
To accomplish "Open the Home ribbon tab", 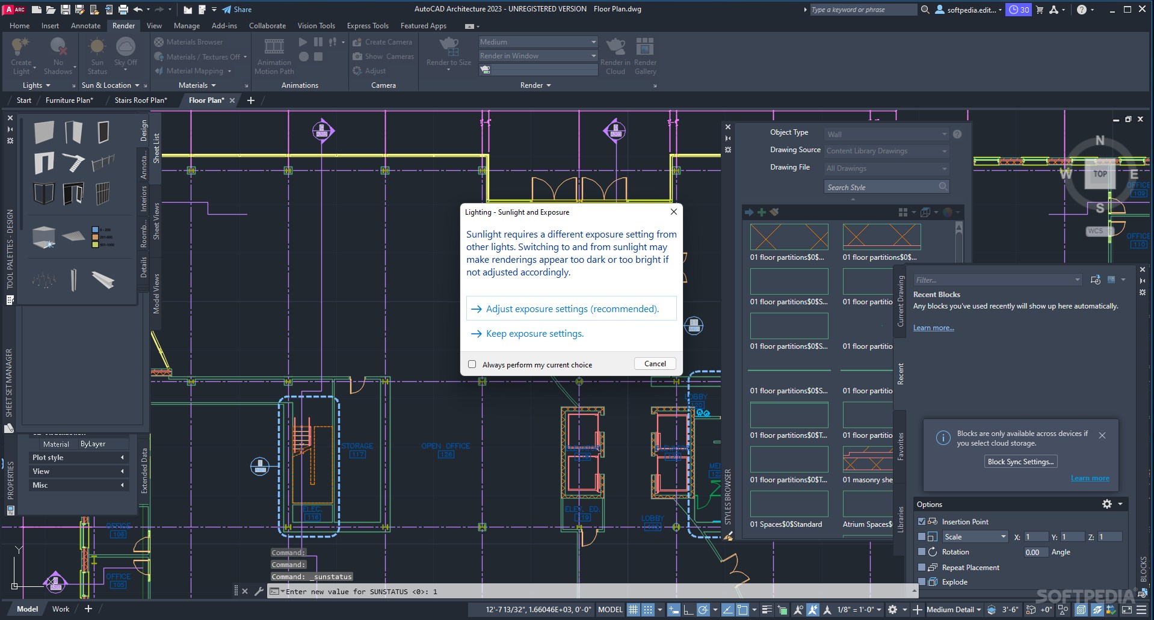I will coord(19,26).
